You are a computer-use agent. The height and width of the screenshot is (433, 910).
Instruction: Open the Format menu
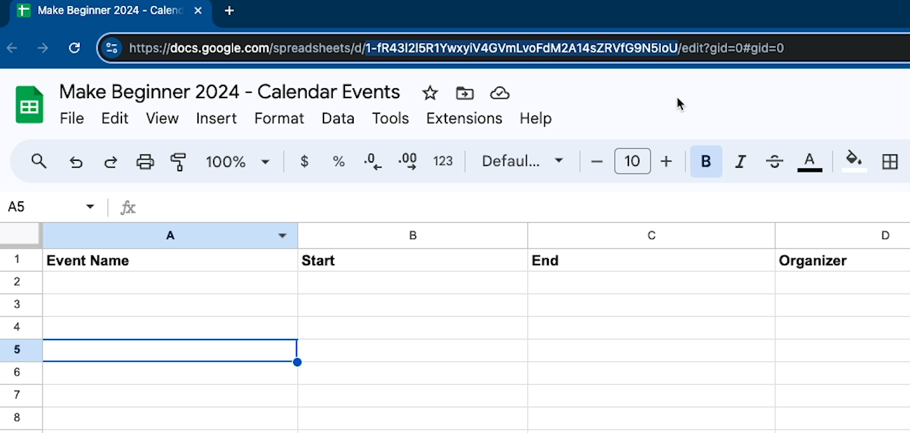pos(279,118)
